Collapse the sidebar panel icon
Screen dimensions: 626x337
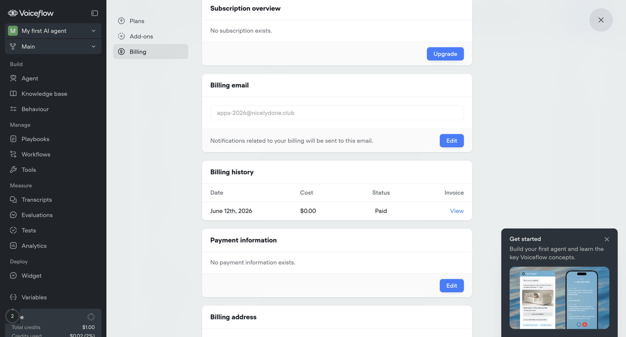[94, 13]
